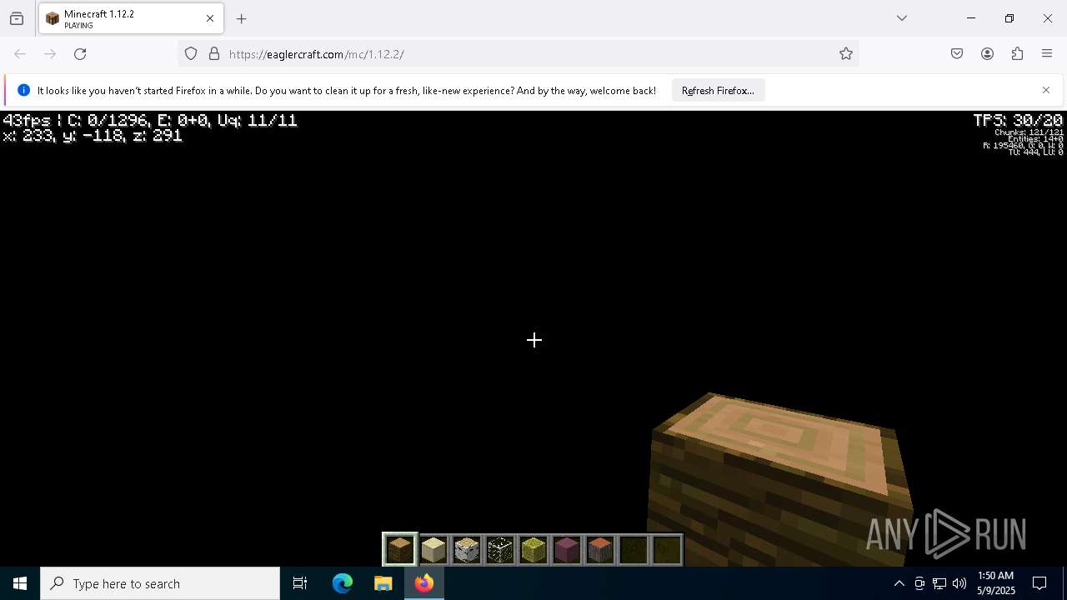Select the birch log hotbar slot
The image size is (1067, 600).
[467, 550]
